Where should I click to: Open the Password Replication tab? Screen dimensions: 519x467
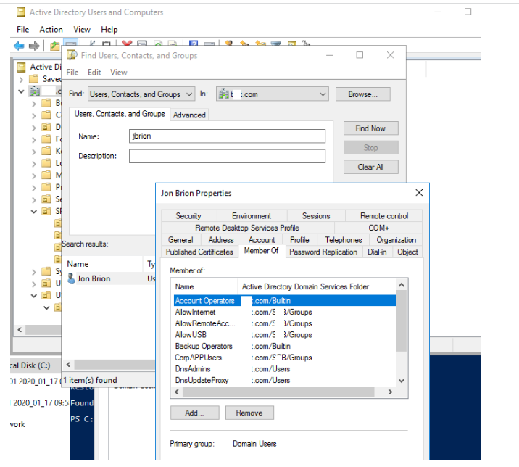point(323,252)
